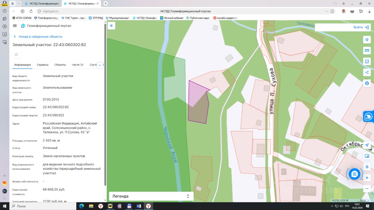Open the ЭТП РАД bookmark
Screen dimensions: 374x210
(96, 18)
